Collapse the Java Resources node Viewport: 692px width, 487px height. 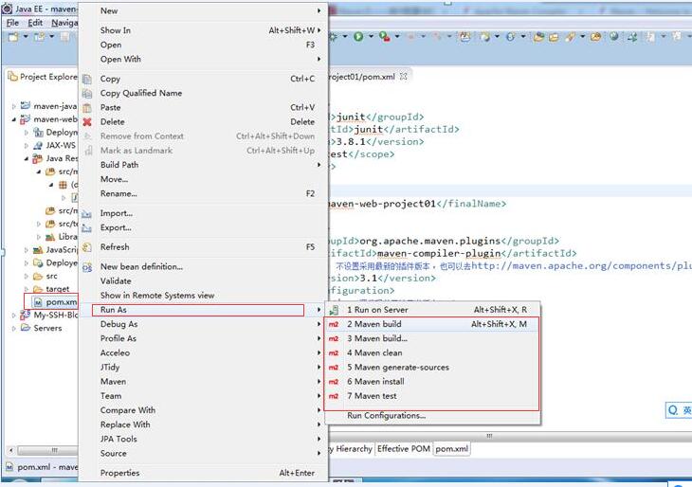point(26,158)
